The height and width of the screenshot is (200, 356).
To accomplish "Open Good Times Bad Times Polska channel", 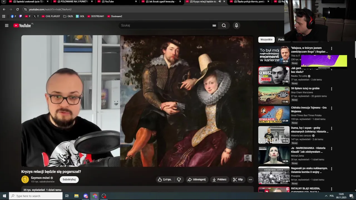I will tap(306, 115).
